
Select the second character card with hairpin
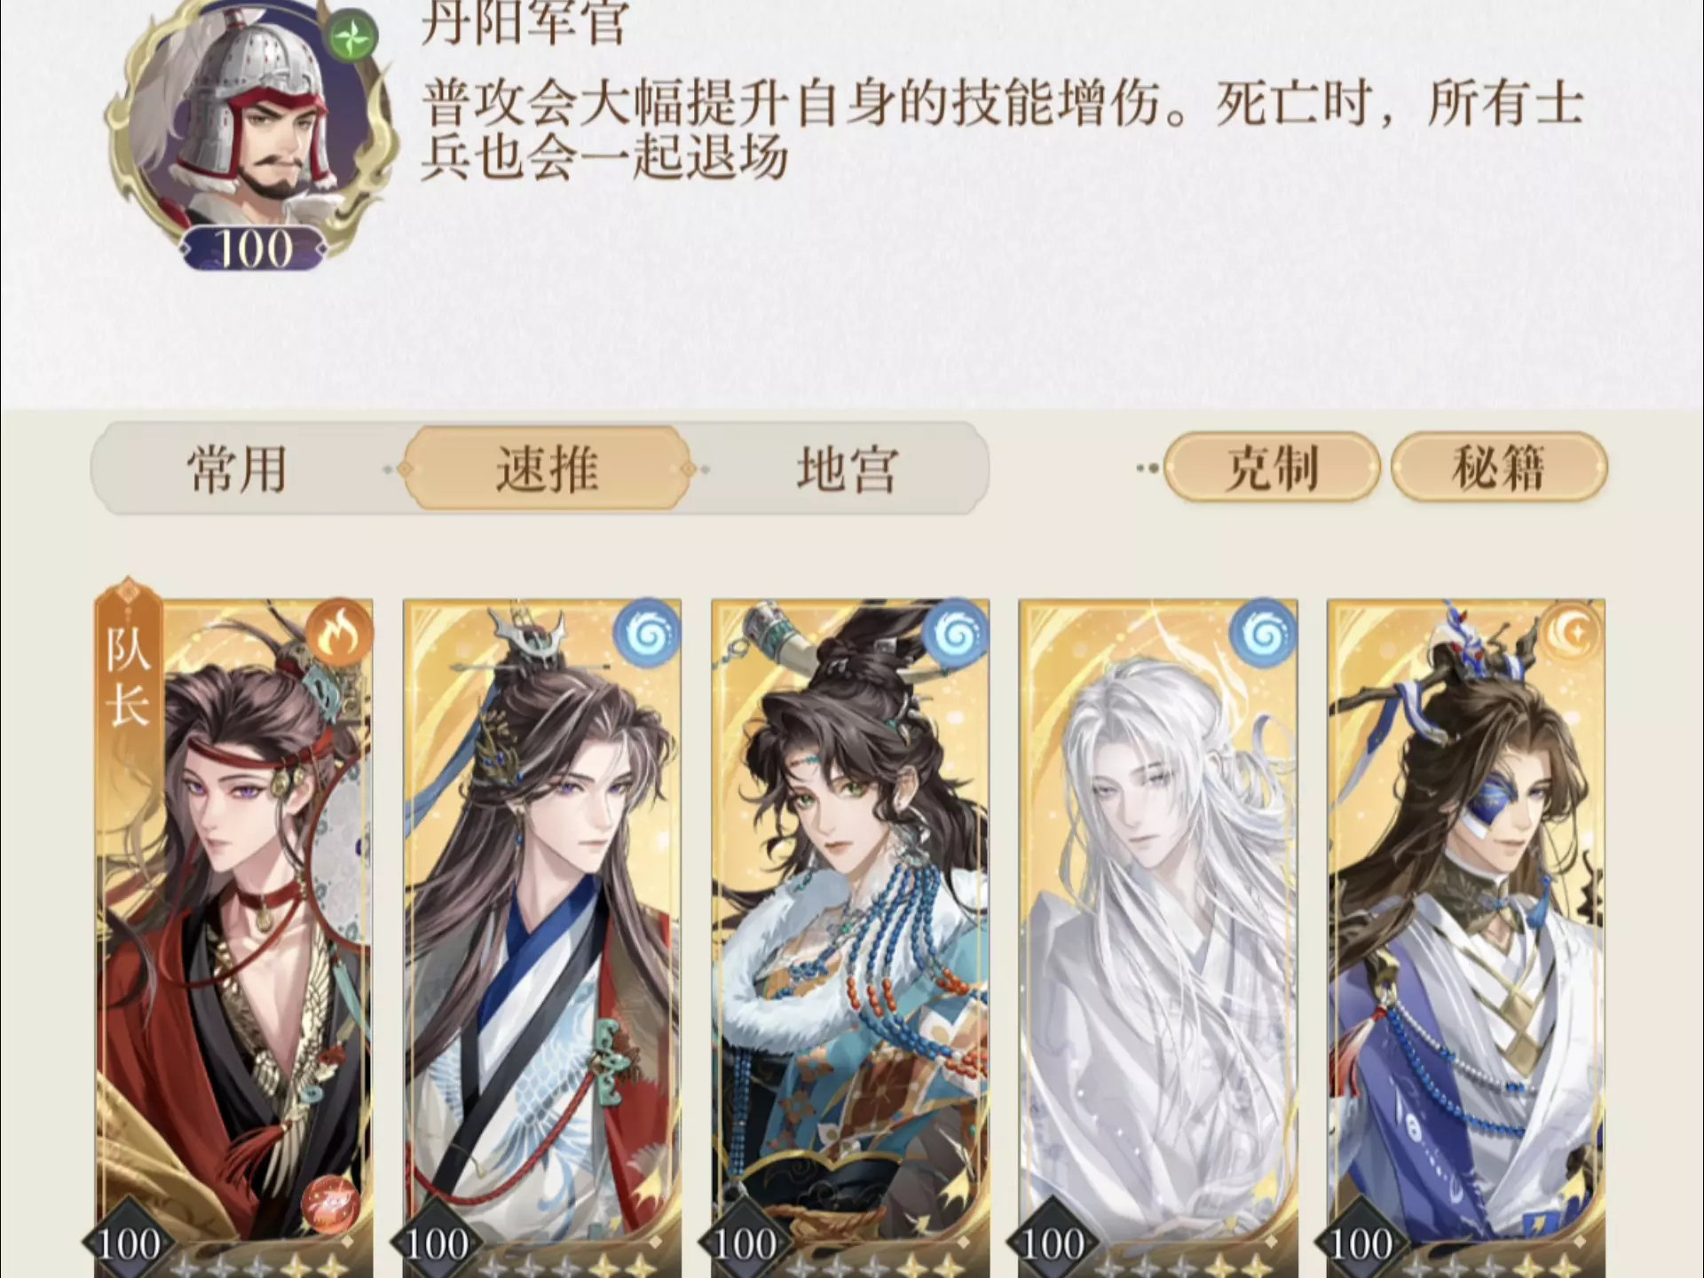pyautogui.click(x=542, y=937)
